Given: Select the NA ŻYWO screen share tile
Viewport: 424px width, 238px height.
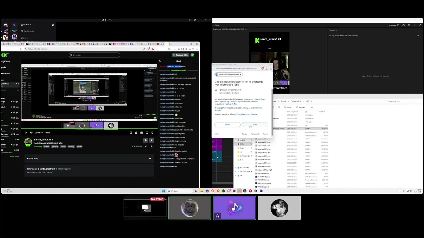Looking at the screenshot, I should coord(145,208).
